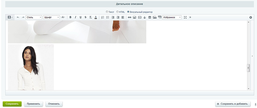Screen dimensions: 257x108
Task: Toggle bold formatting in the editor toolbar
Action: tap(70, 17)
